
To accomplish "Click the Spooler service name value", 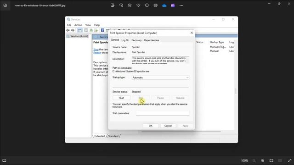I will tap(136, 47).
